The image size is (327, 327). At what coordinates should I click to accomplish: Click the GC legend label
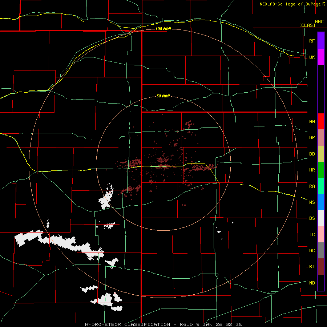[x=312, y=250]
